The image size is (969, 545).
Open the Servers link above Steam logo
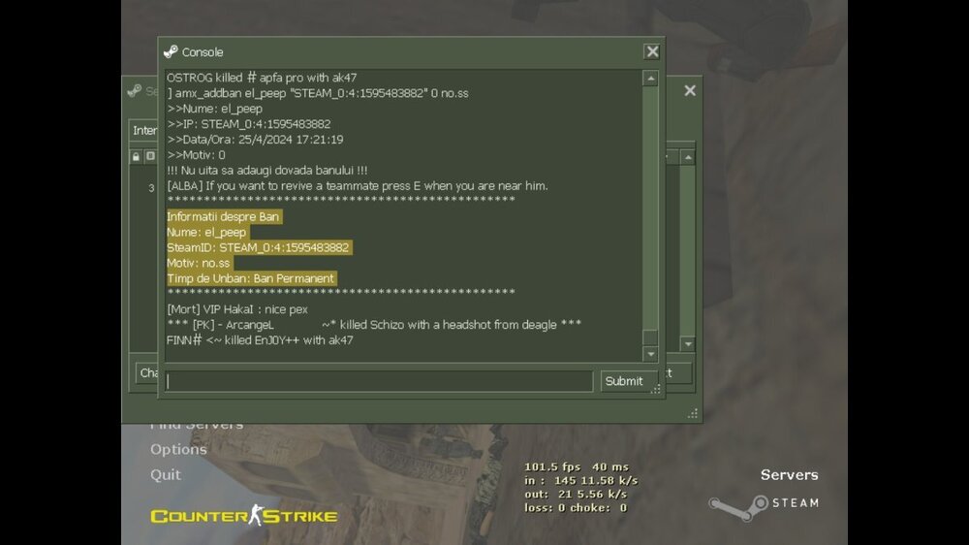coord(789,474)
